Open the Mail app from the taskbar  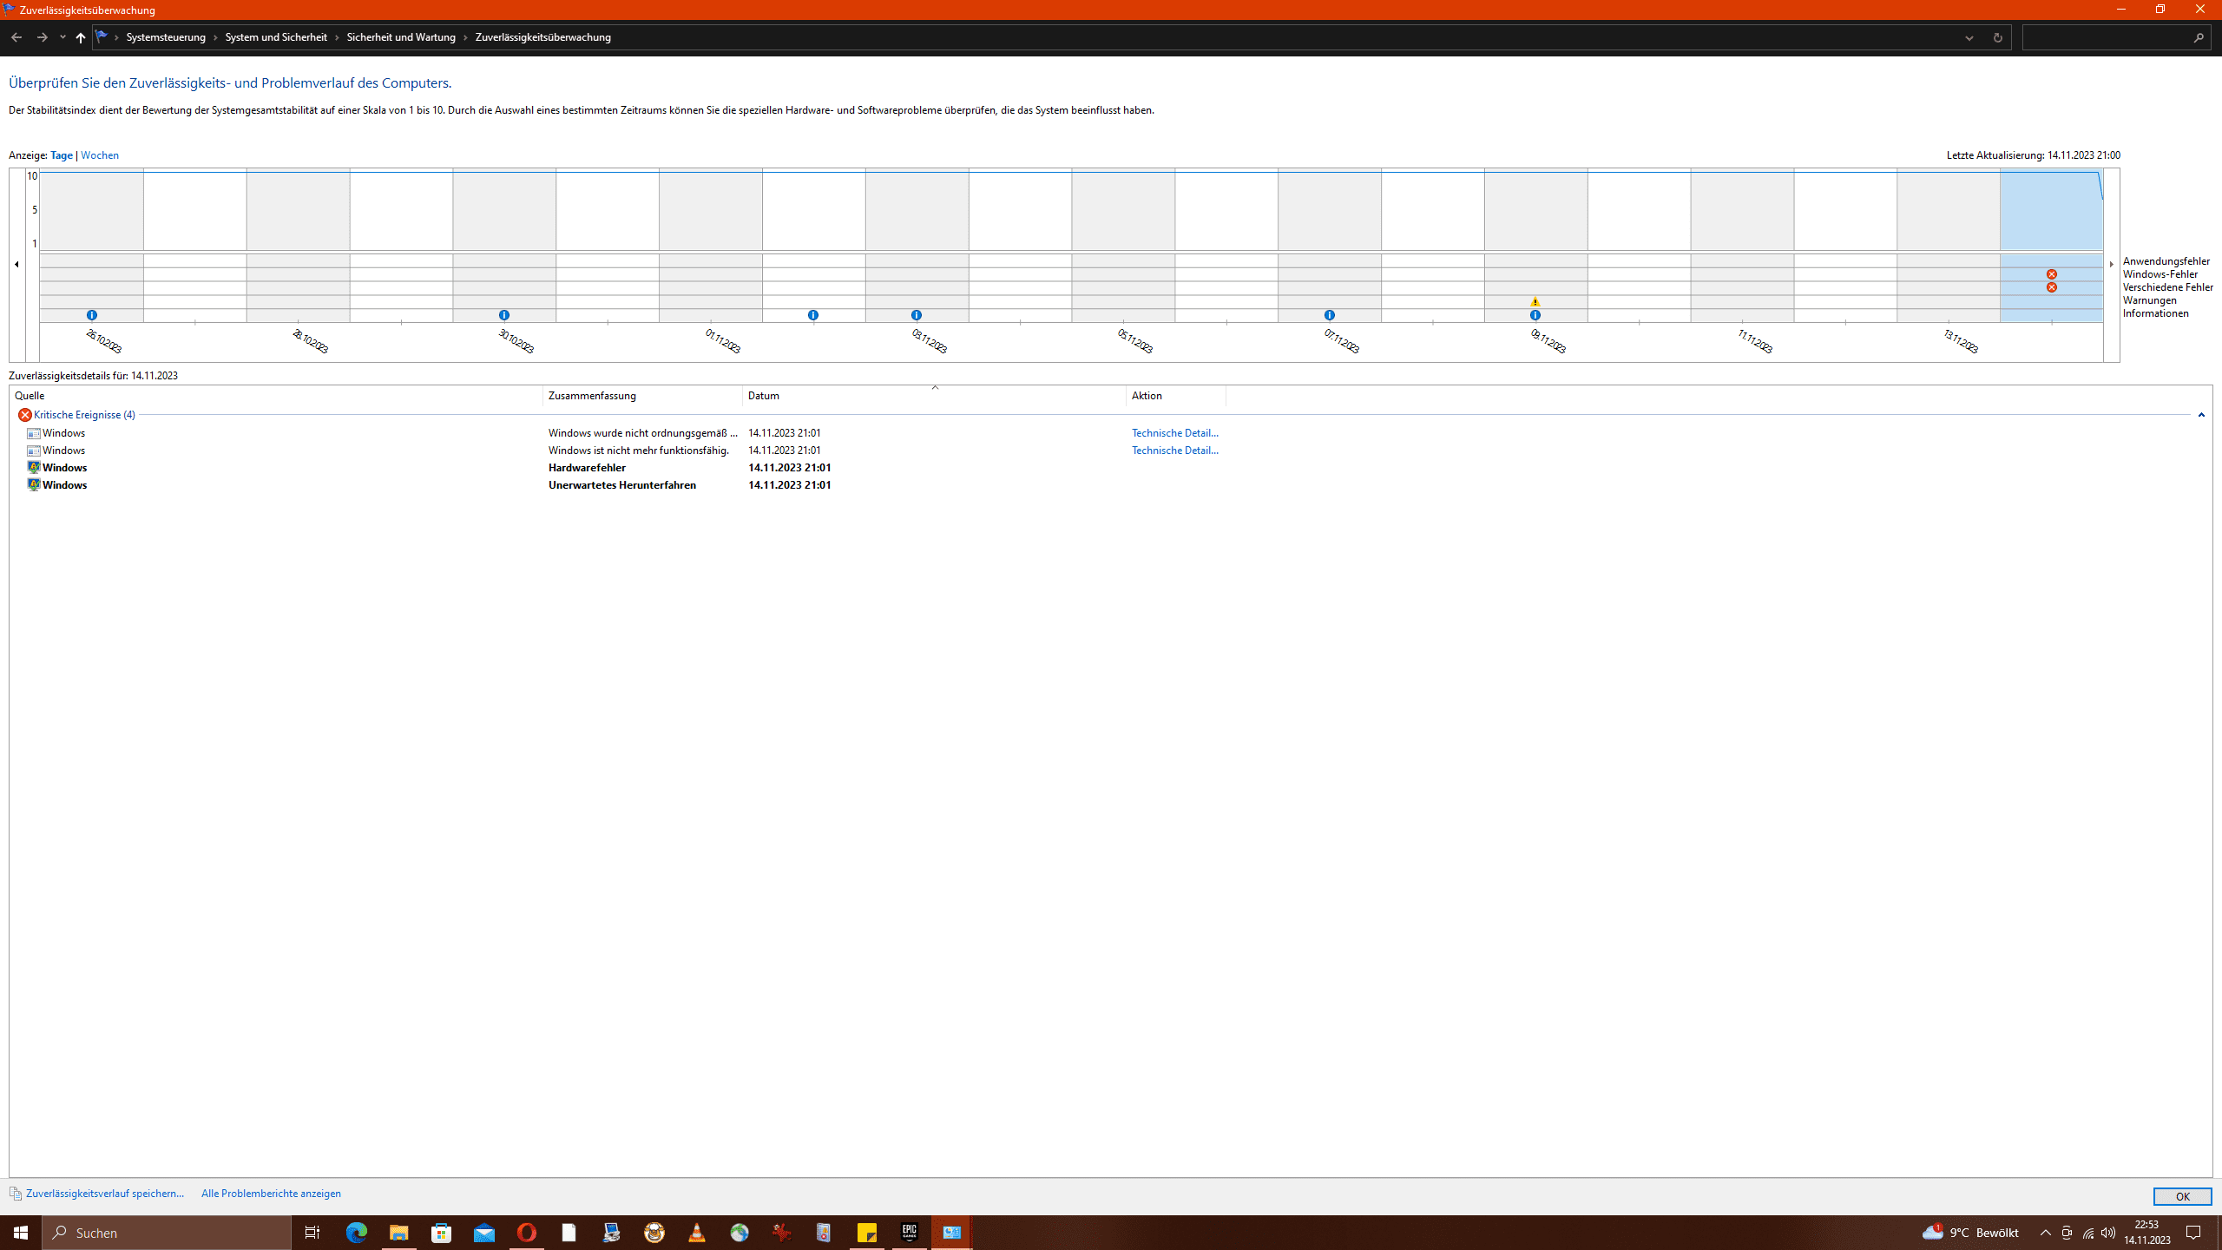point(484,1233)
